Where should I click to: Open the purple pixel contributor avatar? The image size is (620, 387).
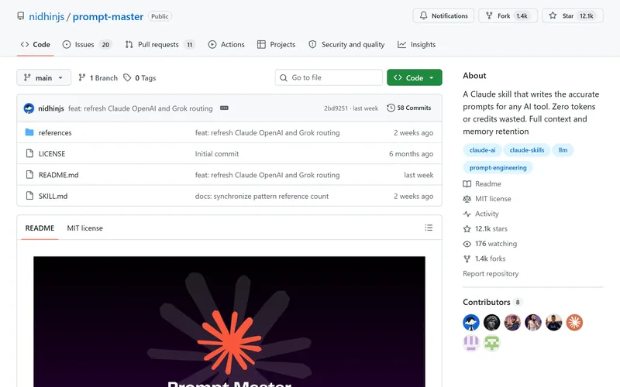pyautogui.click(x=471, y=343)
